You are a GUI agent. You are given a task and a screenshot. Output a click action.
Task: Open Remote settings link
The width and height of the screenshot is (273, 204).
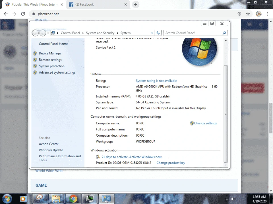(50, 60)
